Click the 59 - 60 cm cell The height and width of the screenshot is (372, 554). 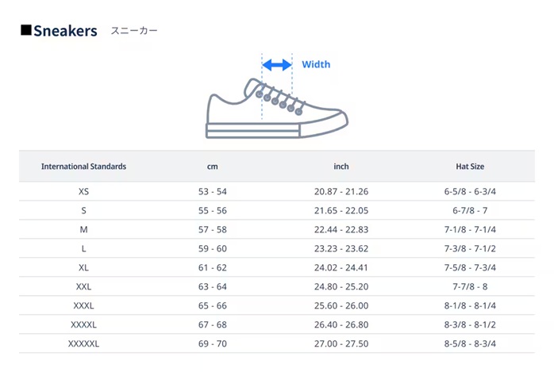coord(212,248)
